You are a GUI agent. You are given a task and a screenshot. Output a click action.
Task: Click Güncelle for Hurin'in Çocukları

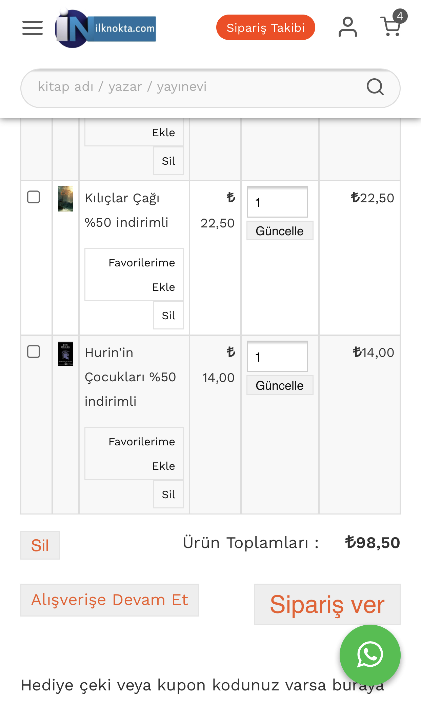click(280, 385)
